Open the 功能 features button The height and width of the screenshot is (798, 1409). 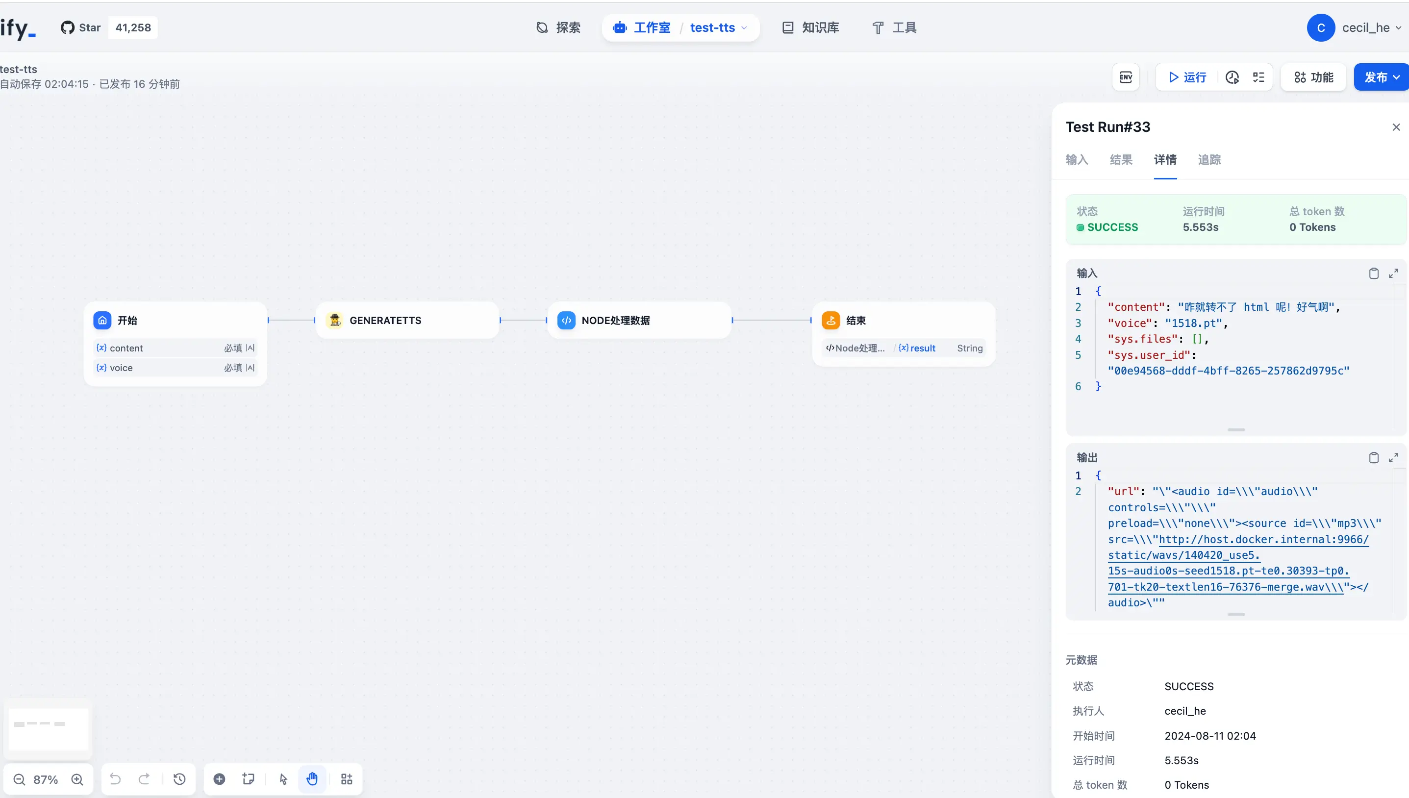tap(1313, 77)
